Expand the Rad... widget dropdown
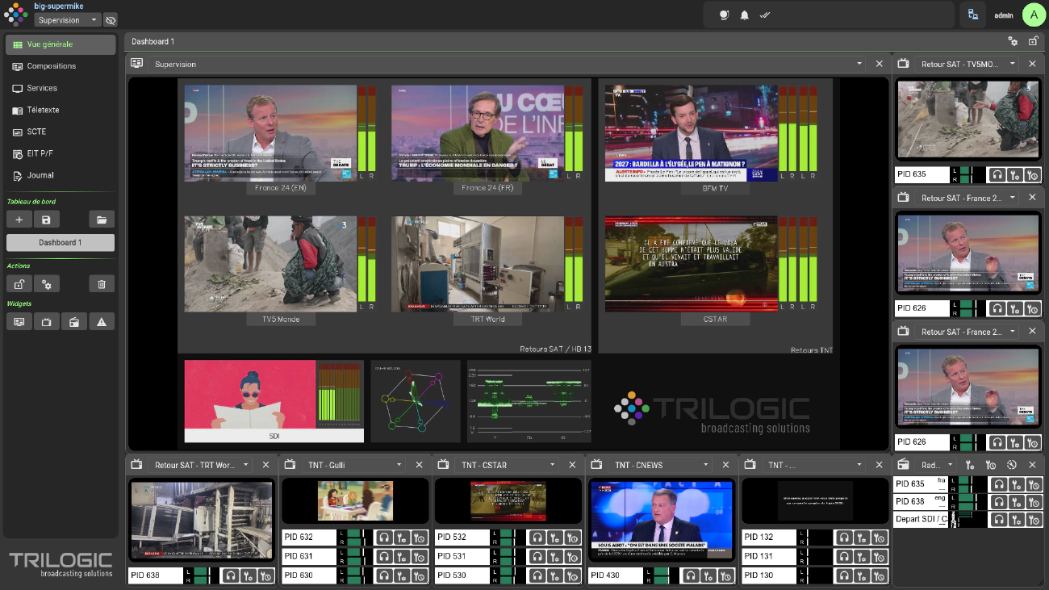Viewport: 1049px width, 590px height. (x=951, y=465)
